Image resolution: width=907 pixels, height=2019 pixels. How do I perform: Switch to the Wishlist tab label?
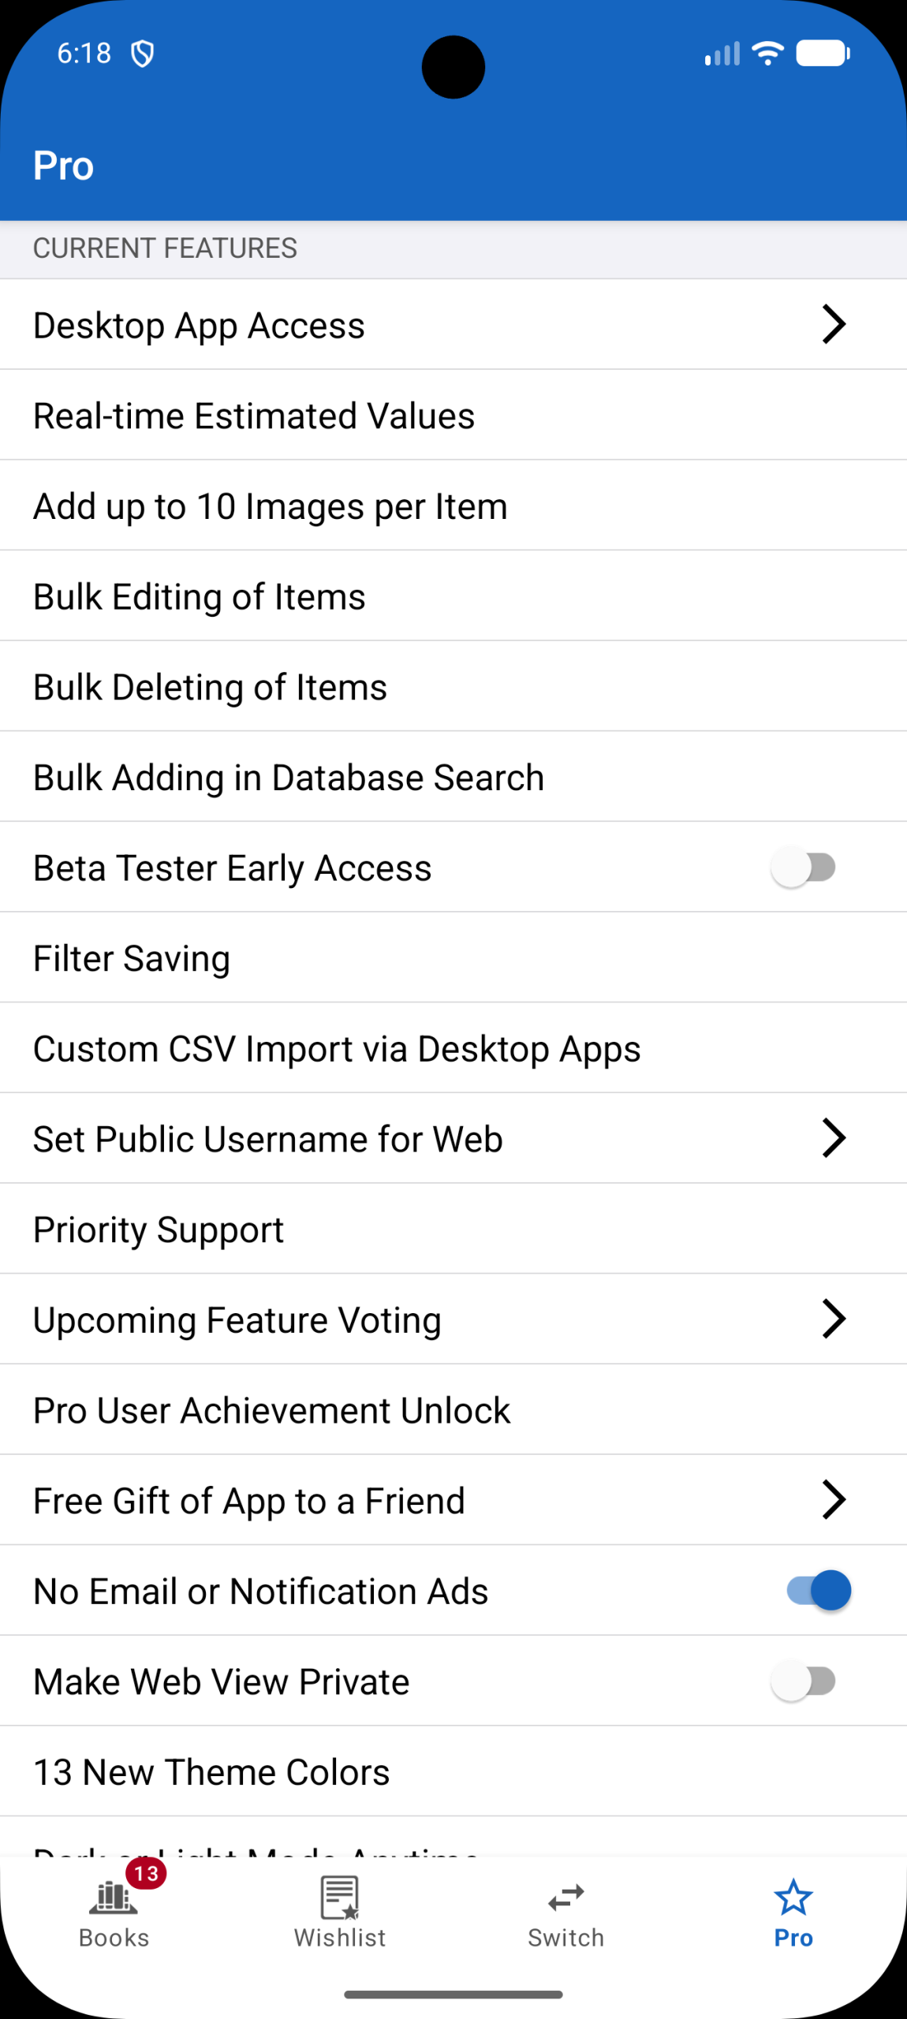tap(340, 1938)
